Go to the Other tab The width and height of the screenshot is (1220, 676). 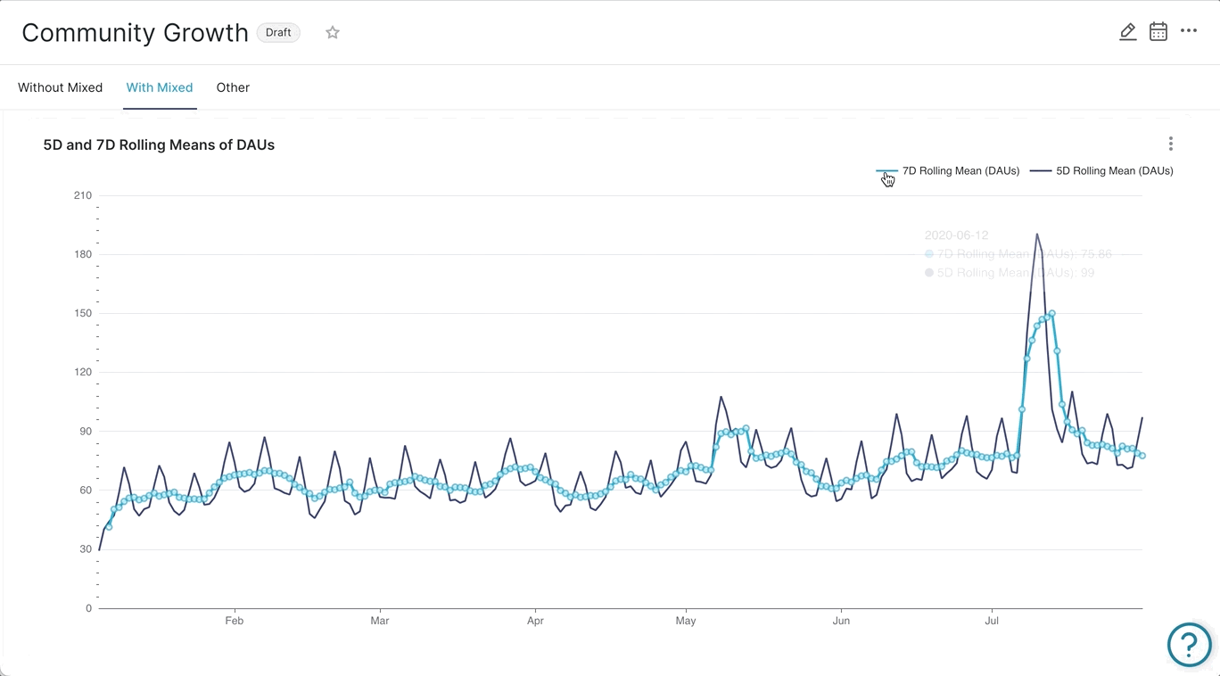[233, 87]
